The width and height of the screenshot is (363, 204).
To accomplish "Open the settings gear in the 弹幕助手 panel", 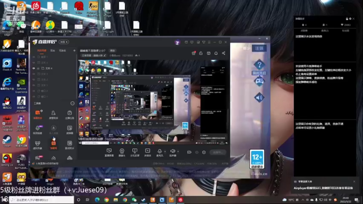I will tap(350, 19).
